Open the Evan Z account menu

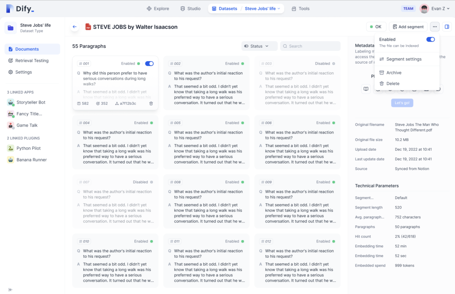coord(435,8)
